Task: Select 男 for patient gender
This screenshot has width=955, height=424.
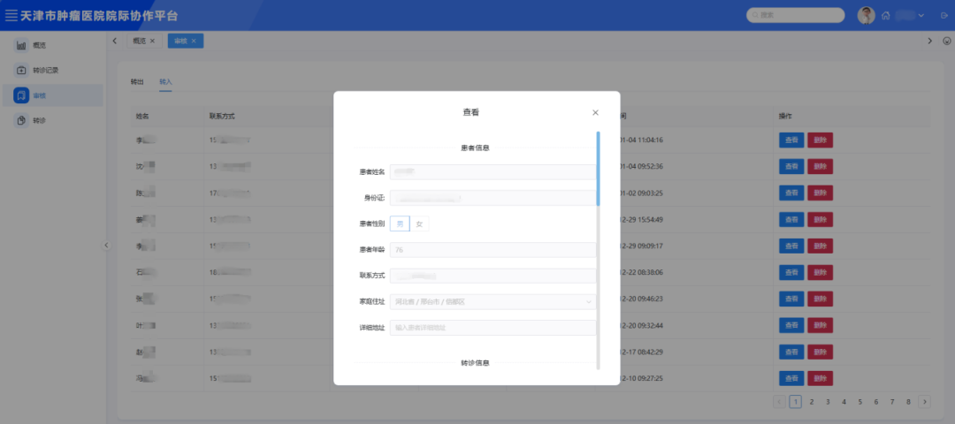Action: point(400,223)
